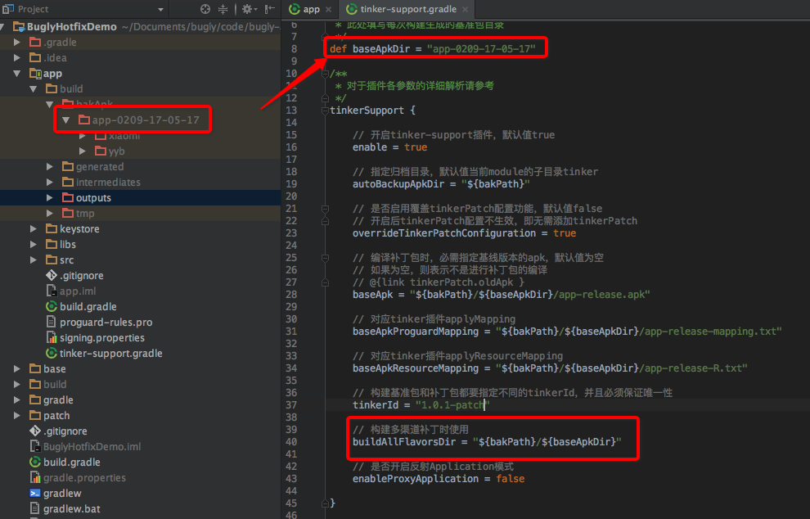This screenshot has width=810, height=519.
Task: Open the Project view dropdown
Action: click(160, 9)
